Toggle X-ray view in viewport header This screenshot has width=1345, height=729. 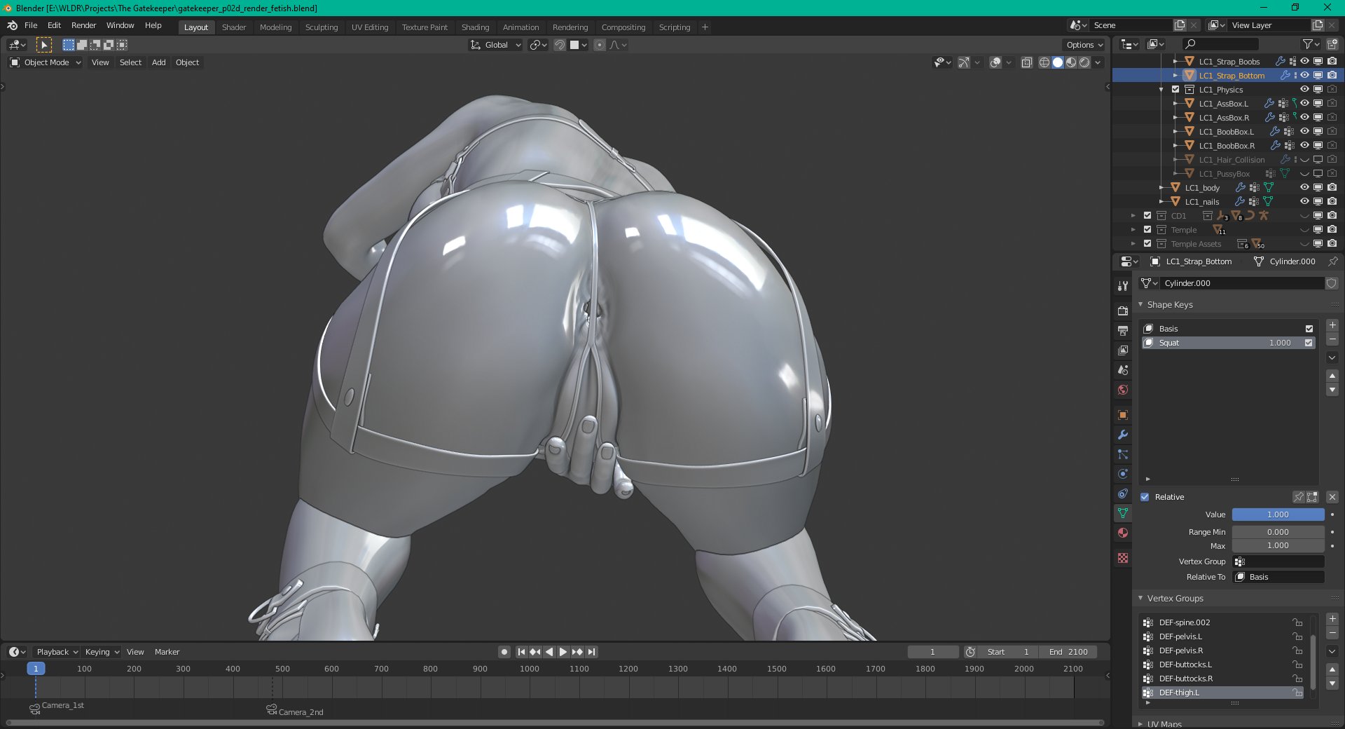coord(1027,62)
